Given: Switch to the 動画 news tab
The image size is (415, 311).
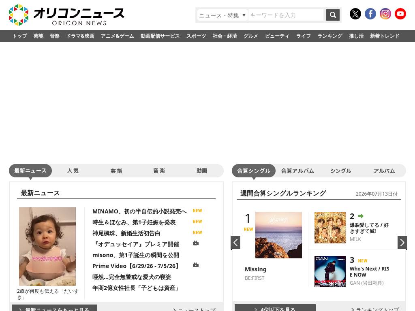Looking at the screenshot, I should [x=202, y=171].
